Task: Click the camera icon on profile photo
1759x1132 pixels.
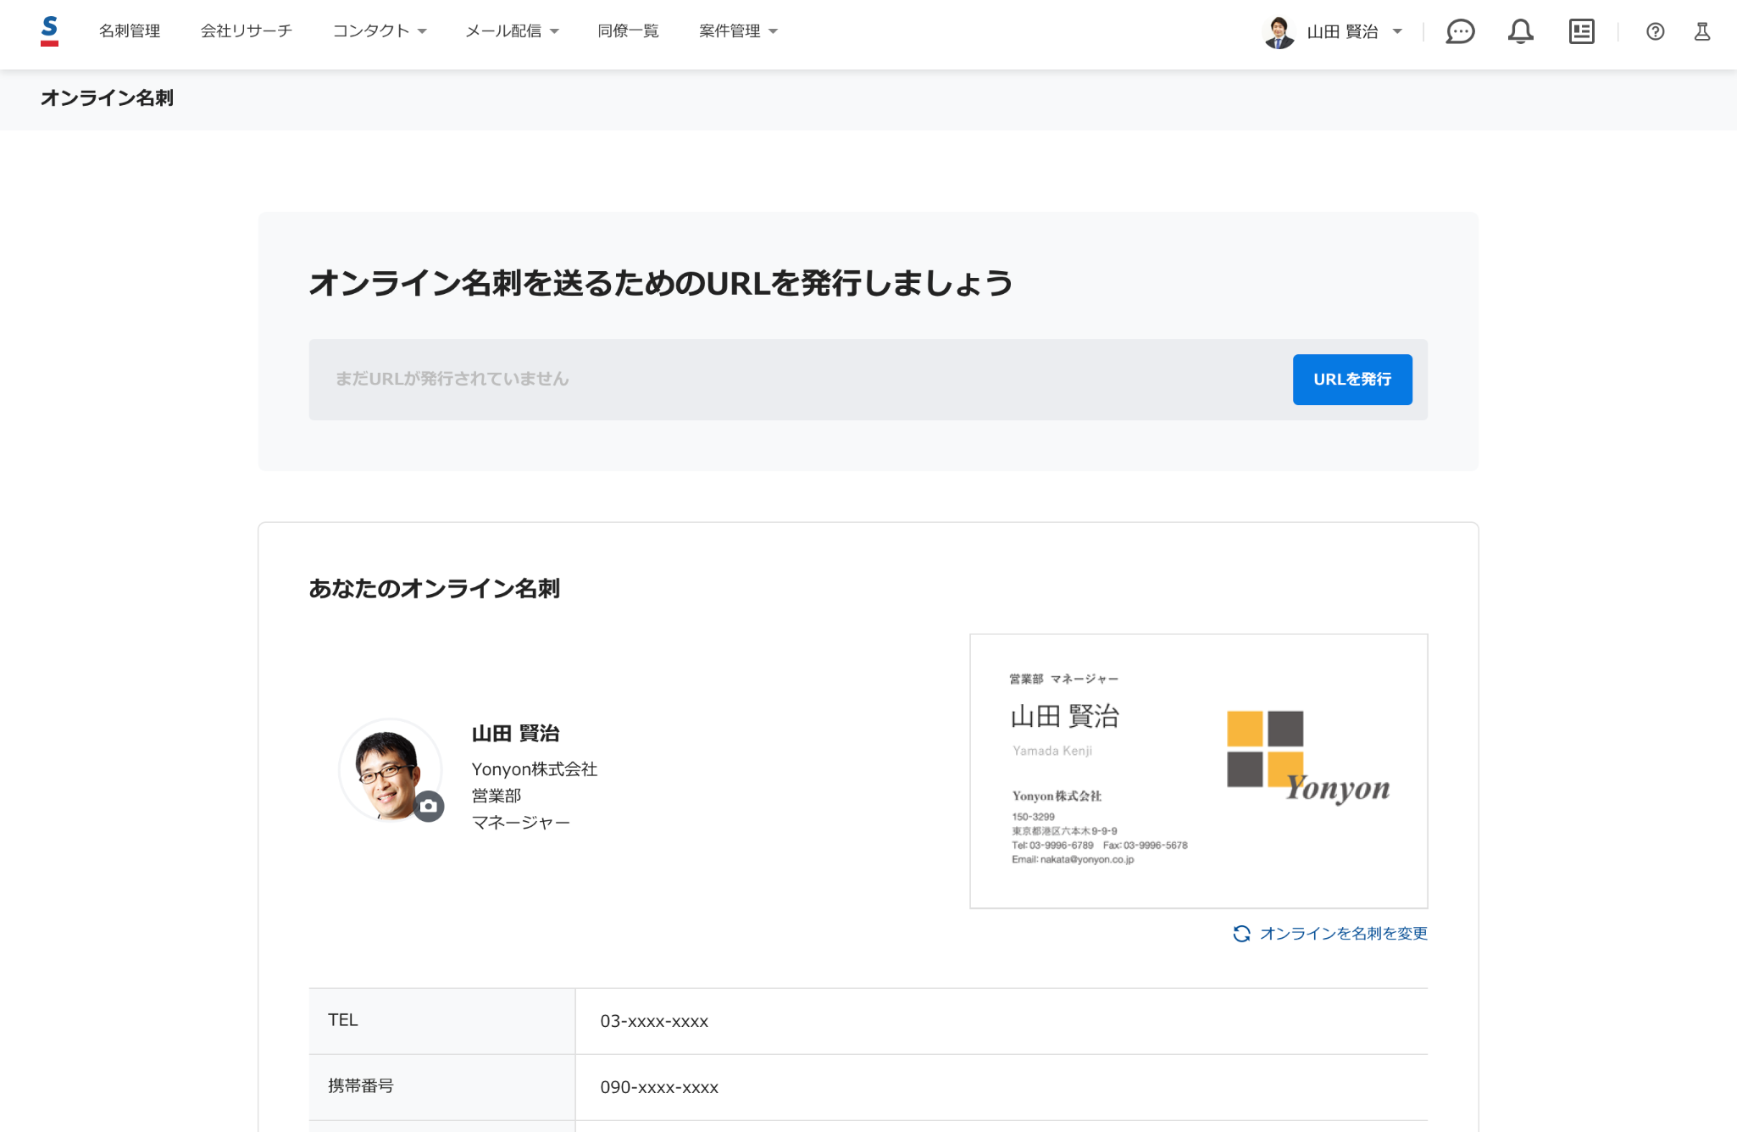Action: [x=429, y=806]
